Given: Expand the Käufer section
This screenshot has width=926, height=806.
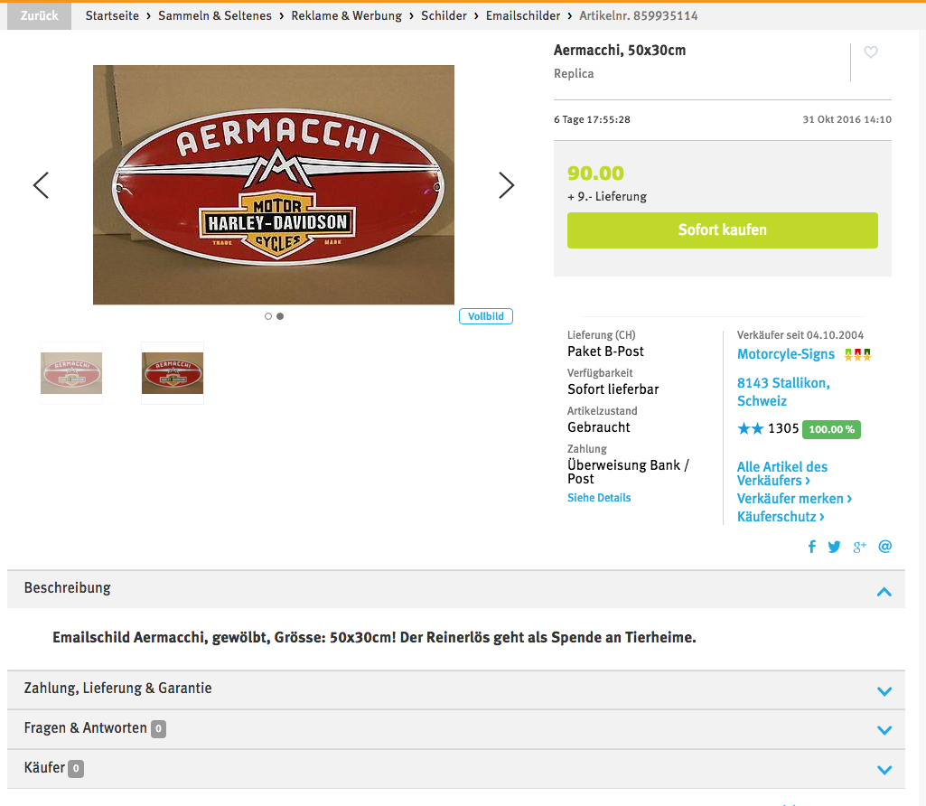Looking at the screenshot, I should [456, 769].
